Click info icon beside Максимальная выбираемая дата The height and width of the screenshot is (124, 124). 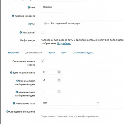click(17, 92)
